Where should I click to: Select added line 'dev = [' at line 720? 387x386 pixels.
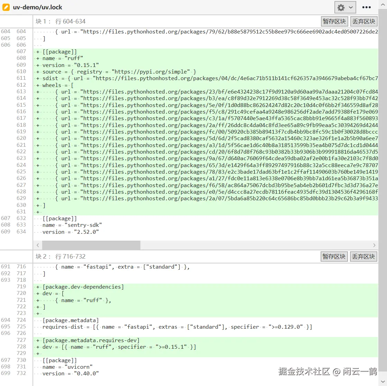click(205, 293)
